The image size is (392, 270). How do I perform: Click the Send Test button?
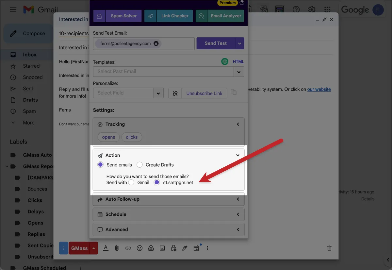click(216, 43)
